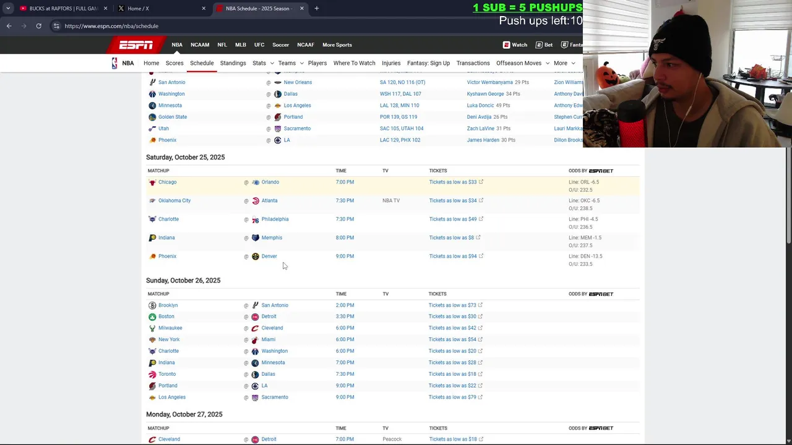Viewport: 792px width, 445px height.
Task: Click the NBA logo icon beside NBA
Action: [x=114, y=63]
